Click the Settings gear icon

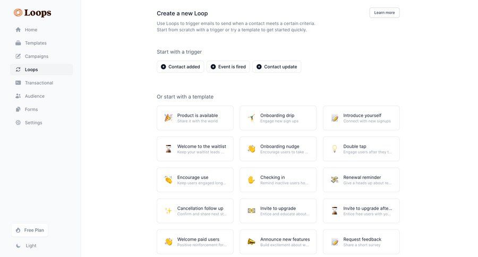point(18,123)
